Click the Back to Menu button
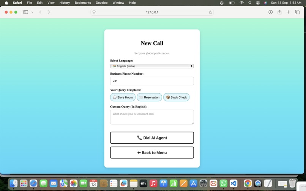Image resolution: width=306 pixels, height=191 pixels. pos(152,153)
